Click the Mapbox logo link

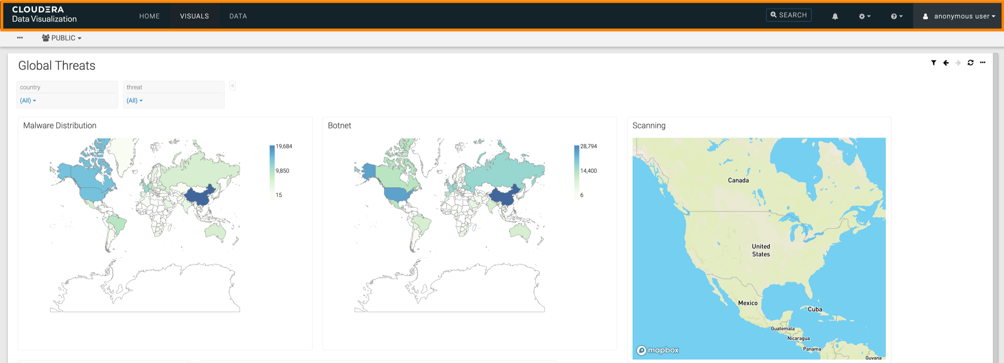pyautogui.click(x=658, y=350)
